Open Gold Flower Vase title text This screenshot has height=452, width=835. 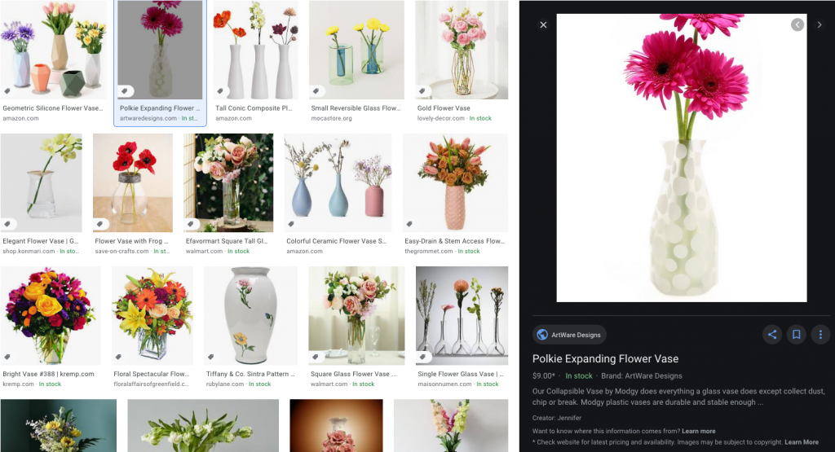444,108
